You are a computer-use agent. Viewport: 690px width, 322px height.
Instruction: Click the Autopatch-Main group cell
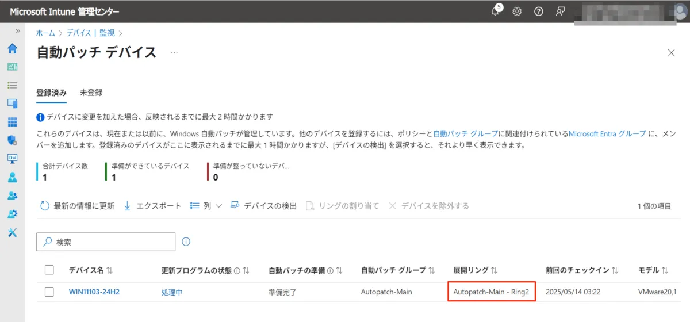click(386, 292)
